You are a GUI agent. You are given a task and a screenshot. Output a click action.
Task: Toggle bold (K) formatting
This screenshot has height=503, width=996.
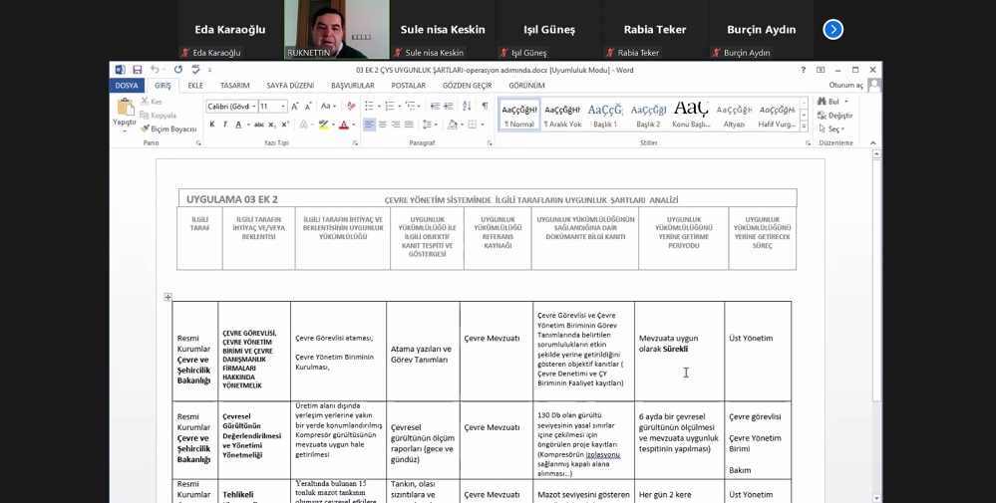(212, 125)
